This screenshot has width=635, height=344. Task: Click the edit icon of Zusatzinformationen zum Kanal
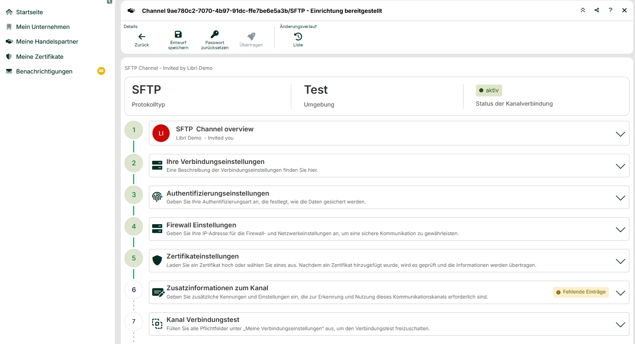(x=158, y=292)
